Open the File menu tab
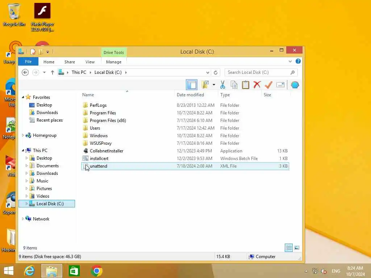This screenshot has height=278, width=371. (x=28, y=62)
